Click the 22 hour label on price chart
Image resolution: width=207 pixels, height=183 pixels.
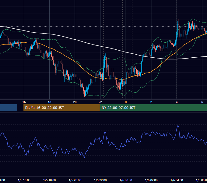[100, 102]
